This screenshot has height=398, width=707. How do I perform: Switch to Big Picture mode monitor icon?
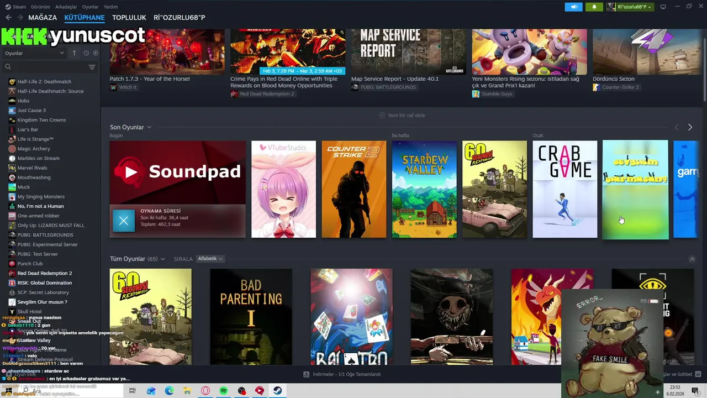(x=663, y=7)
